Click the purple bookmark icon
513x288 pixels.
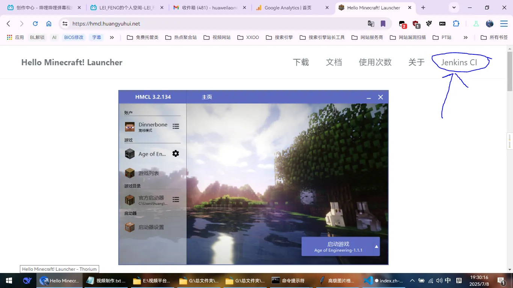(383, 24)
